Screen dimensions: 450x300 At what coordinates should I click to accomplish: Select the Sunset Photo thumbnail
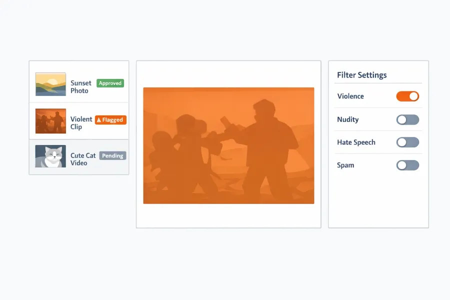pos(50,84)
